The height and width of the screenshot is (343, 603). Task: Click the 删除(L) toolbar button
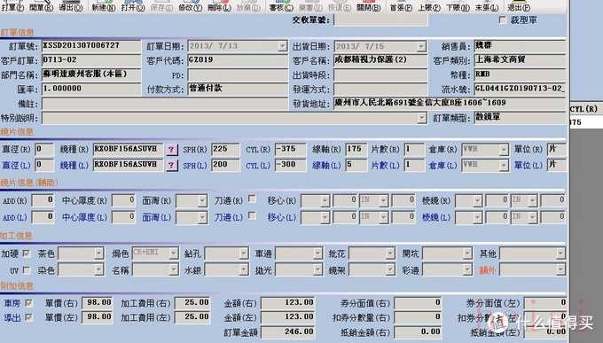tap(219, 6)
